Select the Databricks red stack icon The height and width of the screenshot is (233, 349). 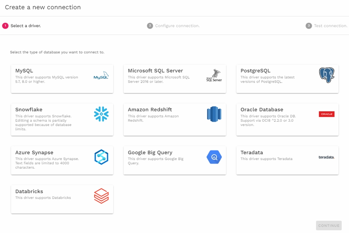pyautogui.click(x=101, y=196)
